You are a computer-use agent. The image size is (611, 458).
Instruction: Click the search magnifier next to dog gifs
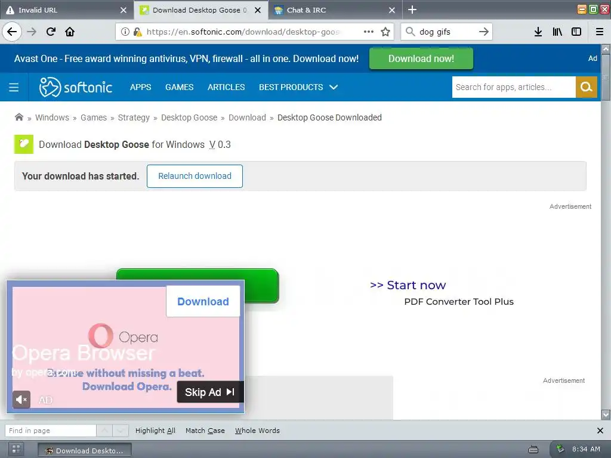click(x=410, y=31)
